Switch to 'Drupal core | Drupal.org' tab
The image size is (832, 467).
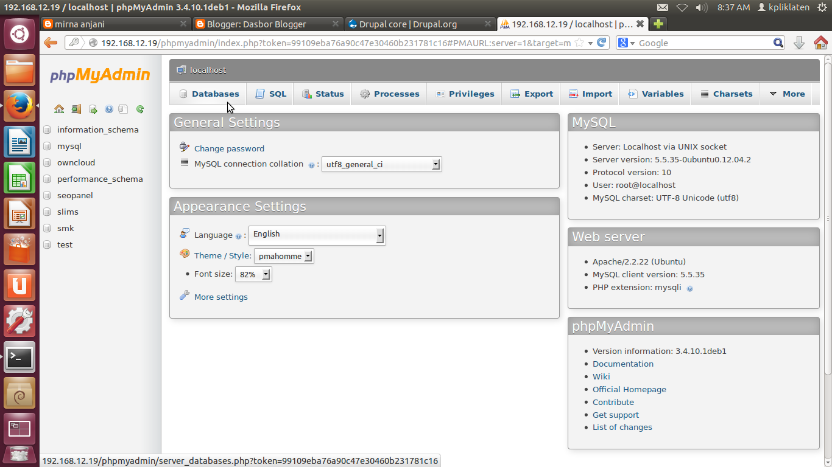pos(420,24)
